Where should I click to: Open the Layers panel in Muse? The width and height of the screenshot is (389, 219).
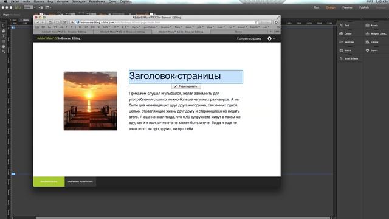click(371, 50)
